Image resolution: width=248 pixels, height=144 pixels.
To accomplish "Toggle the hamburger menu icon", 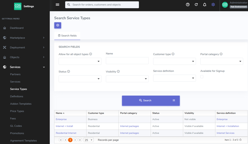I will 57,5.
